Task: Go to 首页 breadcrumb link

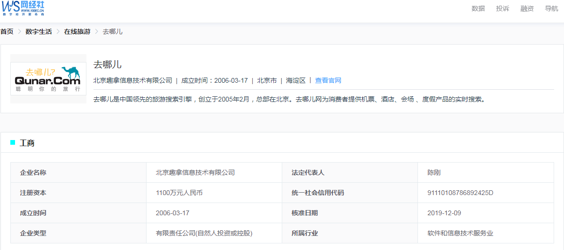Action: coord(7,31)
